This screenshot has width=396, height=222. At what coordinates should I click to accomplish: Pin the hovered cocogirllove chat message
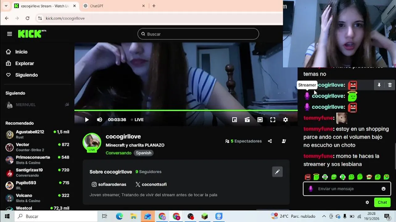pos(379,85)
